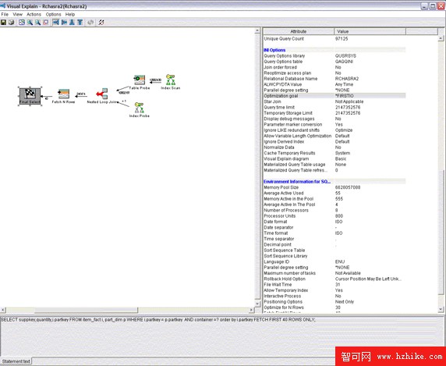The image size is (446, 366).
Task: Select the Cache Temporary Results row
Action: tap(334, 153)
